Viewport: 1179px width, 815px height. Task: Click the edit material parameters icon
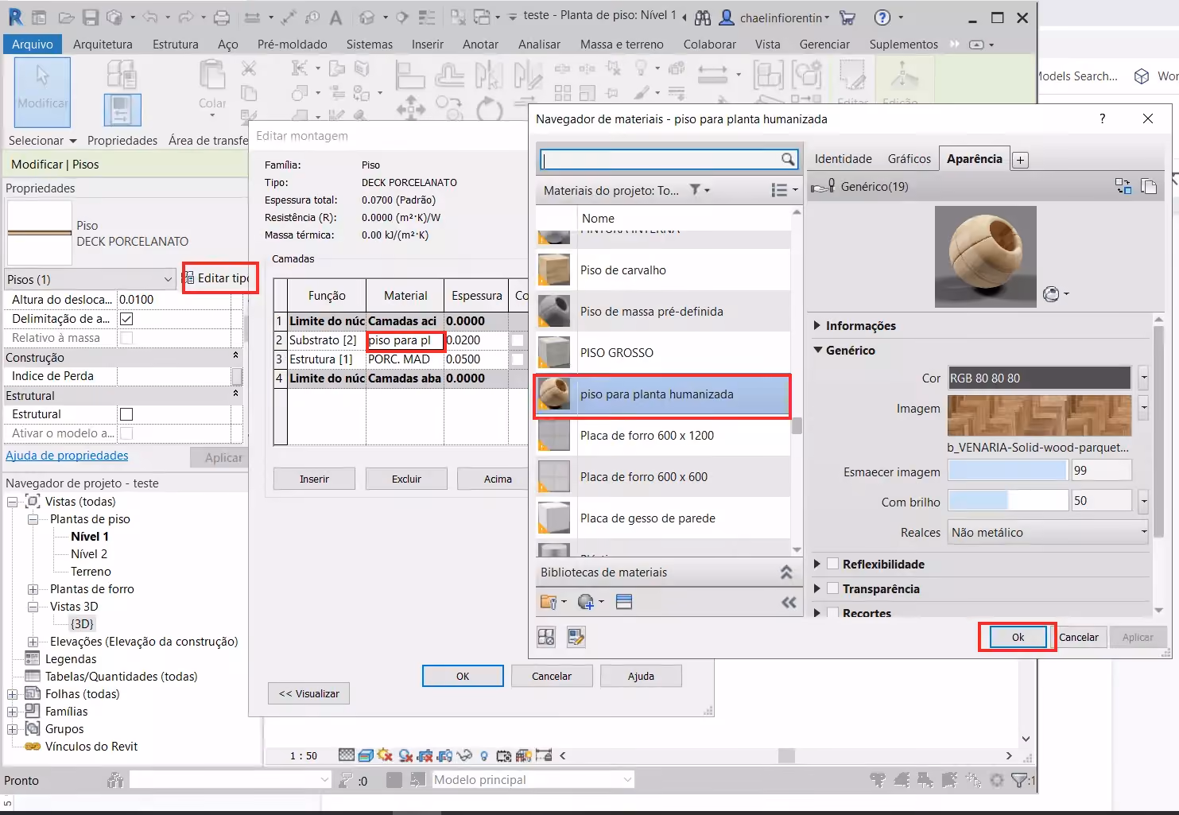[576, 636]
